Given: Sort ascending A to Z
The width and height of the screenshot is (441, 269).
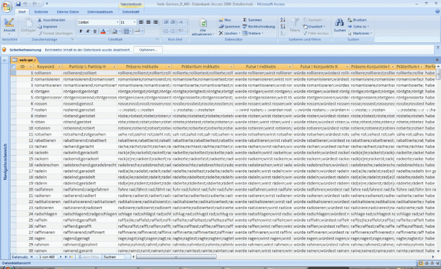Looking at the screenshot, I should coord(283,20).
